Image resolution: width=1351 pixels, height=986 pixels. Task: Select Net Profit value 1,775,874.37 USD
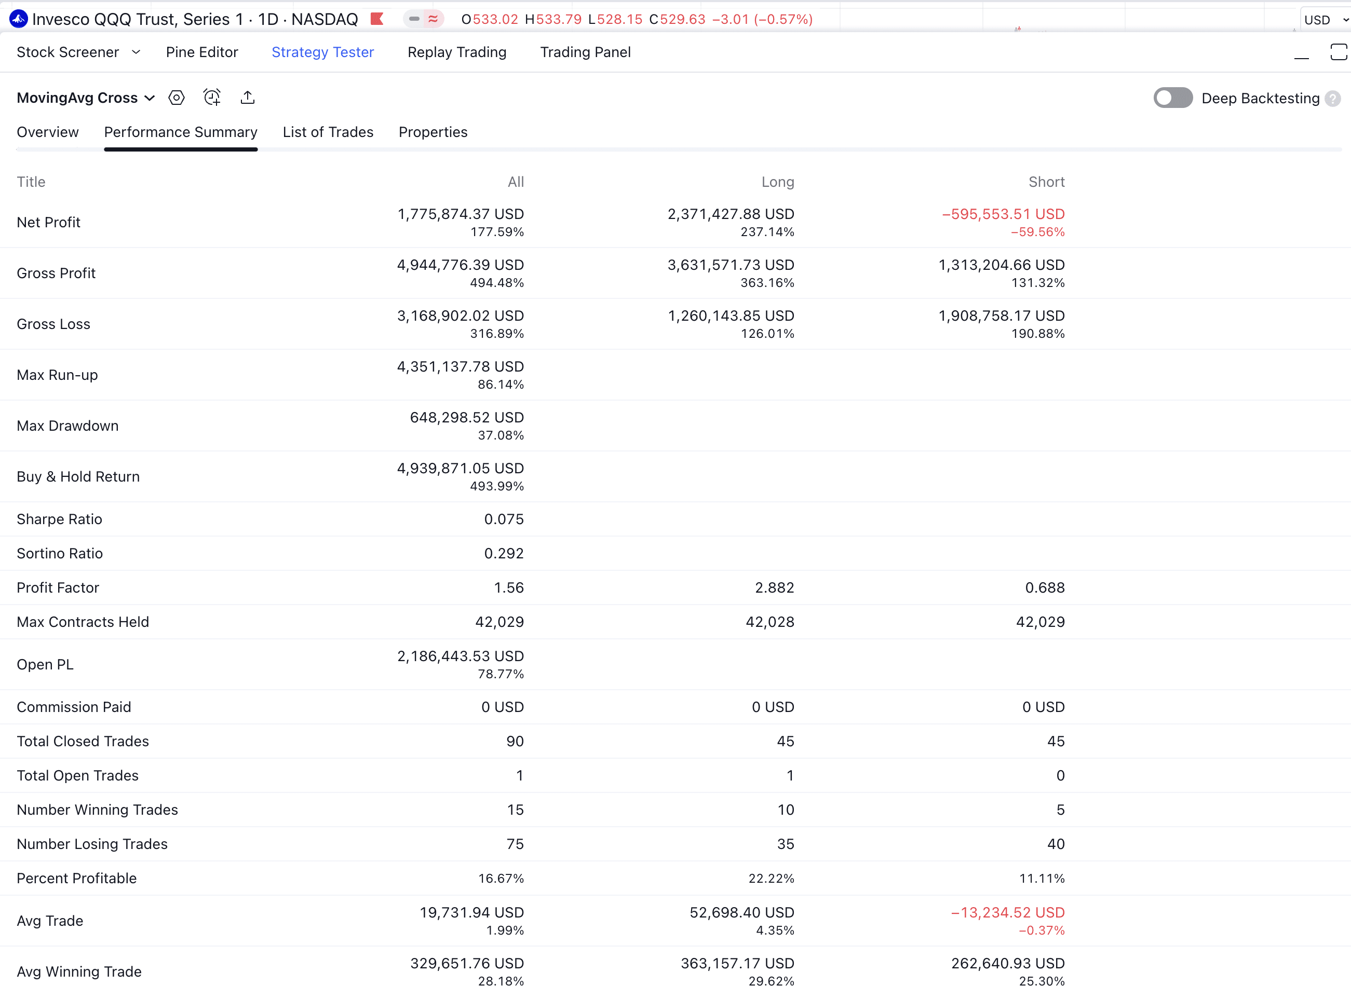[x=461, y=214]
